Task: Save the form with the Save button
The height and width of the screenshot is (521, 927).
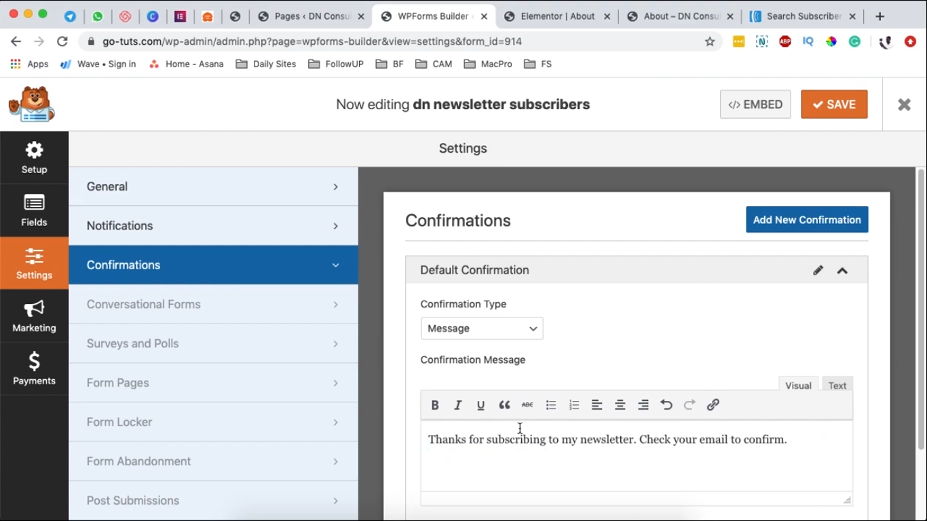Action: (834, 104)
